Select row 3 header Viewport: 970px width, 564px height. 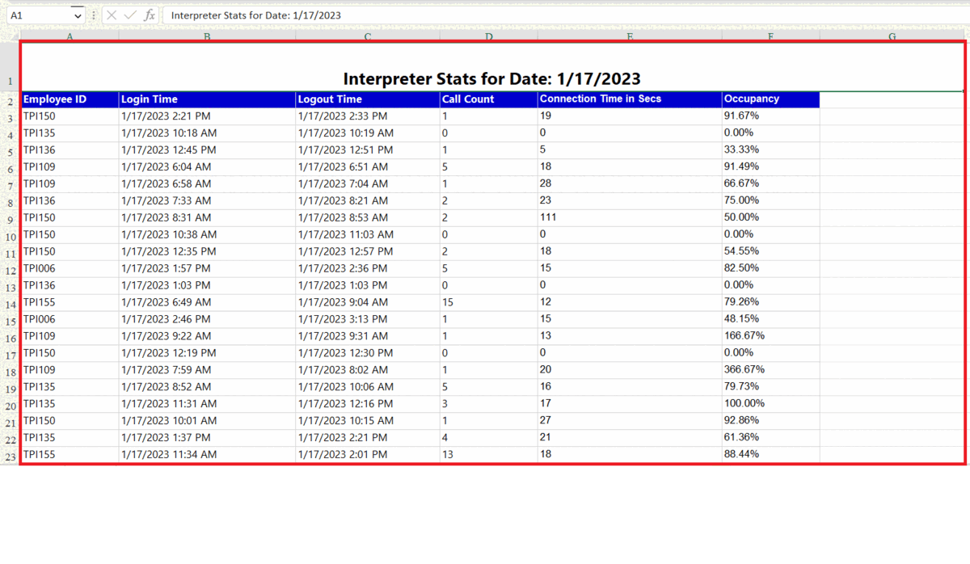11,116
